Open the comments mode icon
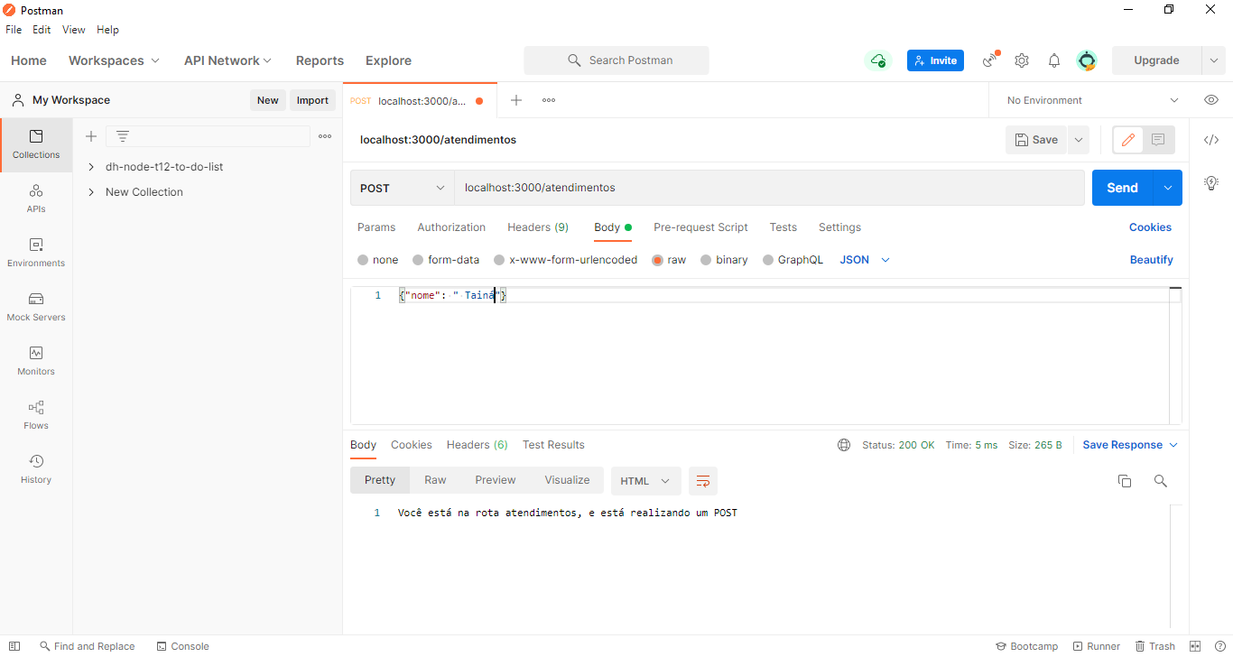 tap(1159, 140)
